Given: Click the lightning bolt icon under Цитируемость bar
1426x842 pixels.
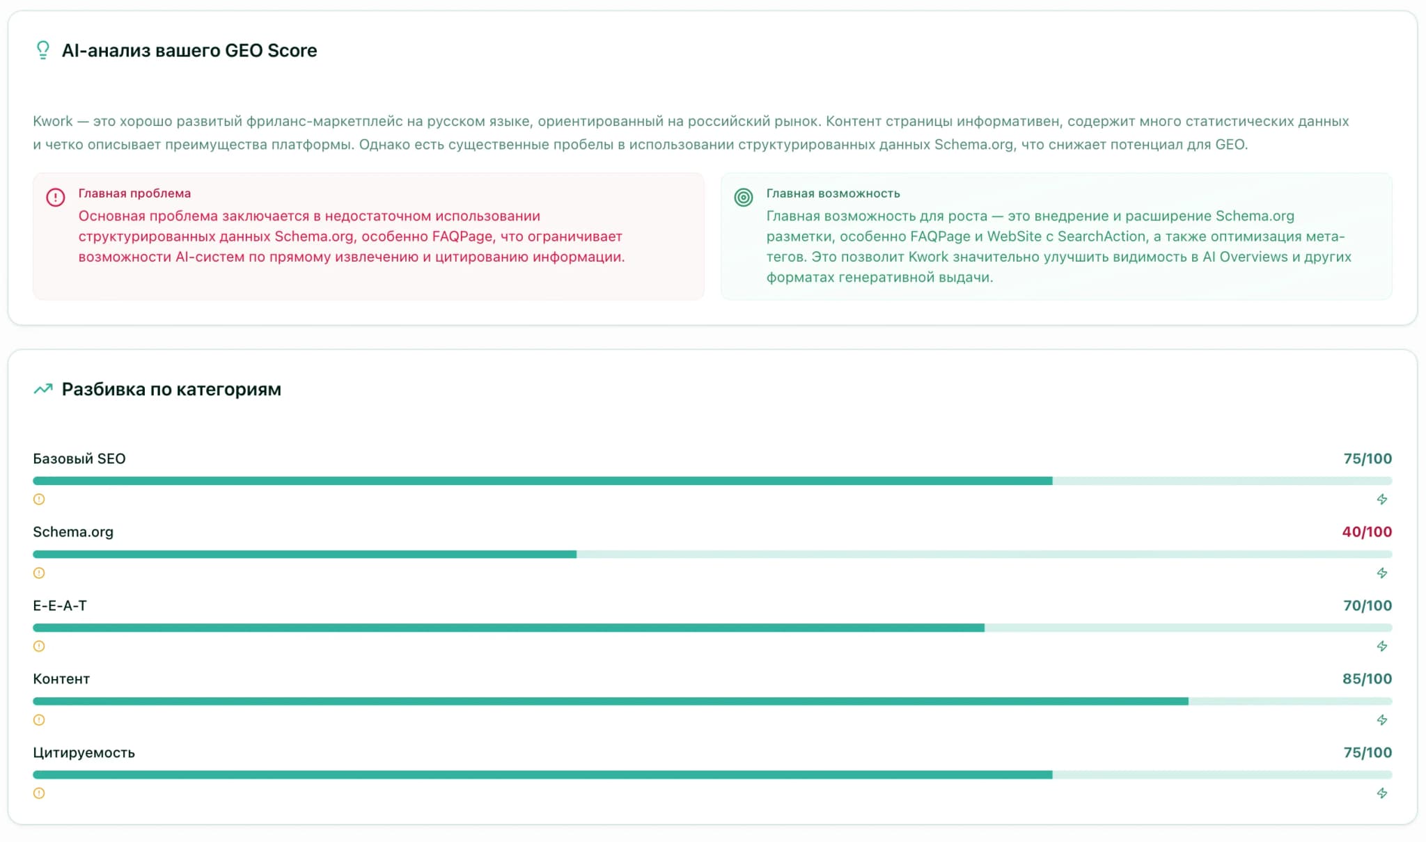Looking at the screenshot, I should (x=1382, y=793).
